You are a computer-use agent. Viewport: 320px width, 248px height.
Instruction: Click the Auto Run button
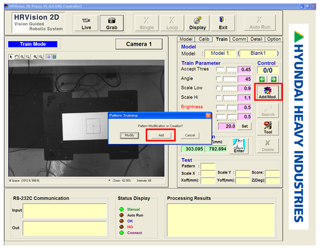260,23
